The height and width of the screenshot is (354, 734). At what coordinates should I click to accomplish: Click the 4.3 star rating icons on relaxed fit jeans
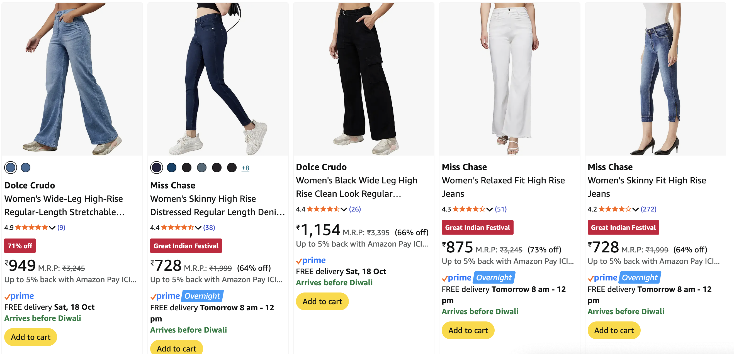(469, 209)
